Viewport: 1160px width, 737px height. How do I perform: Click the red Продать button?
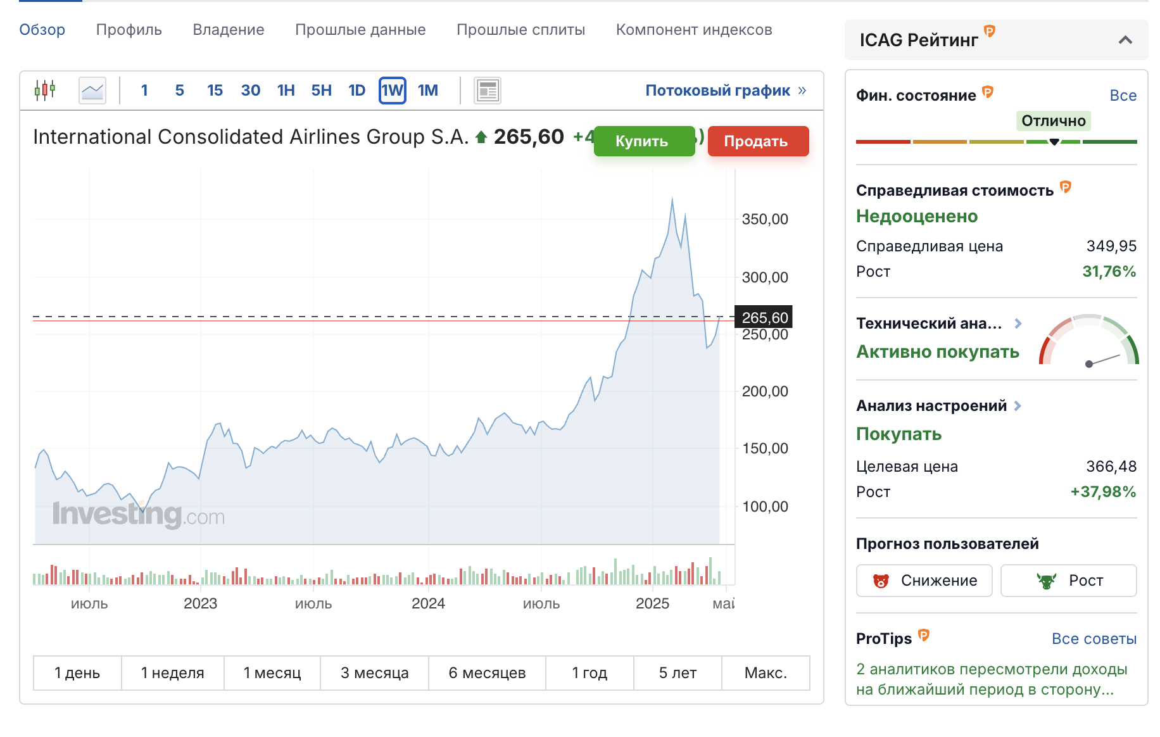pyautogui.click(x=759, y=141)
